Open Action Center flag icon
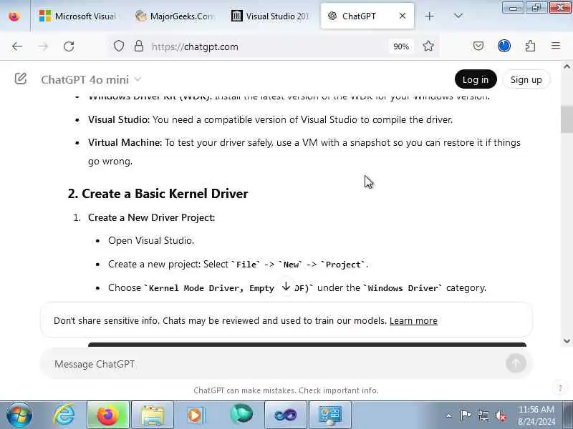Screen dimensions: 573x429 [465, 415]
